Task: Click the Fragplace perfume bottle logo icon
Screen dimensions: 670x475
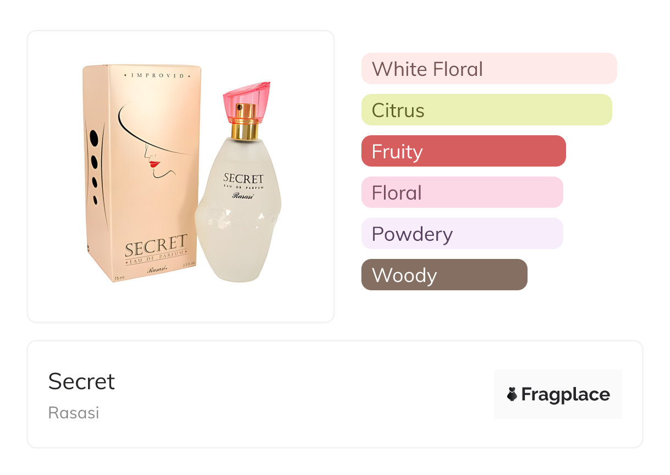Action: click(x=512, y=394)
